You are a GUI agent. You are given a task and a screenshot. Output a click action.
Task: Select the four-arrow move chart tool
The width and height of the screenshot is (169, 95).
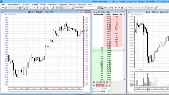(x=112, y=8)
